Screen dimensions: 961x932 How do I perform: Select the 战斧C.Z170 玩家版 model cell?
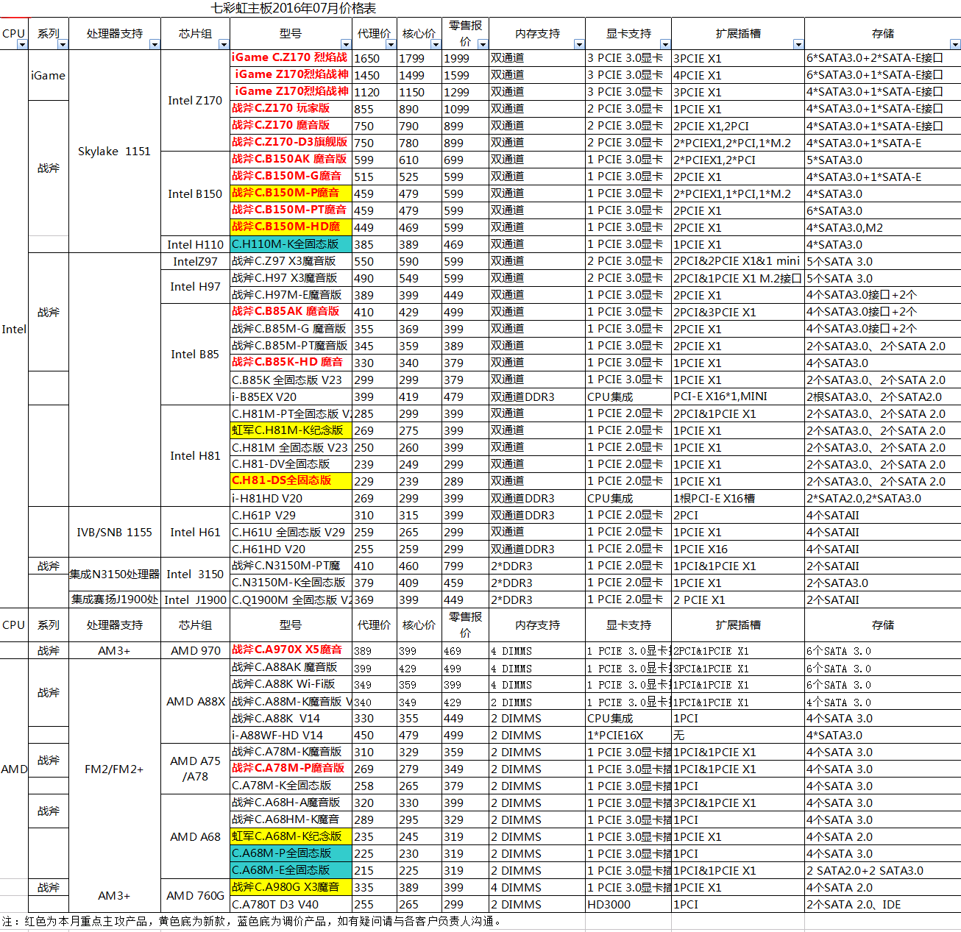pos(291,108)
